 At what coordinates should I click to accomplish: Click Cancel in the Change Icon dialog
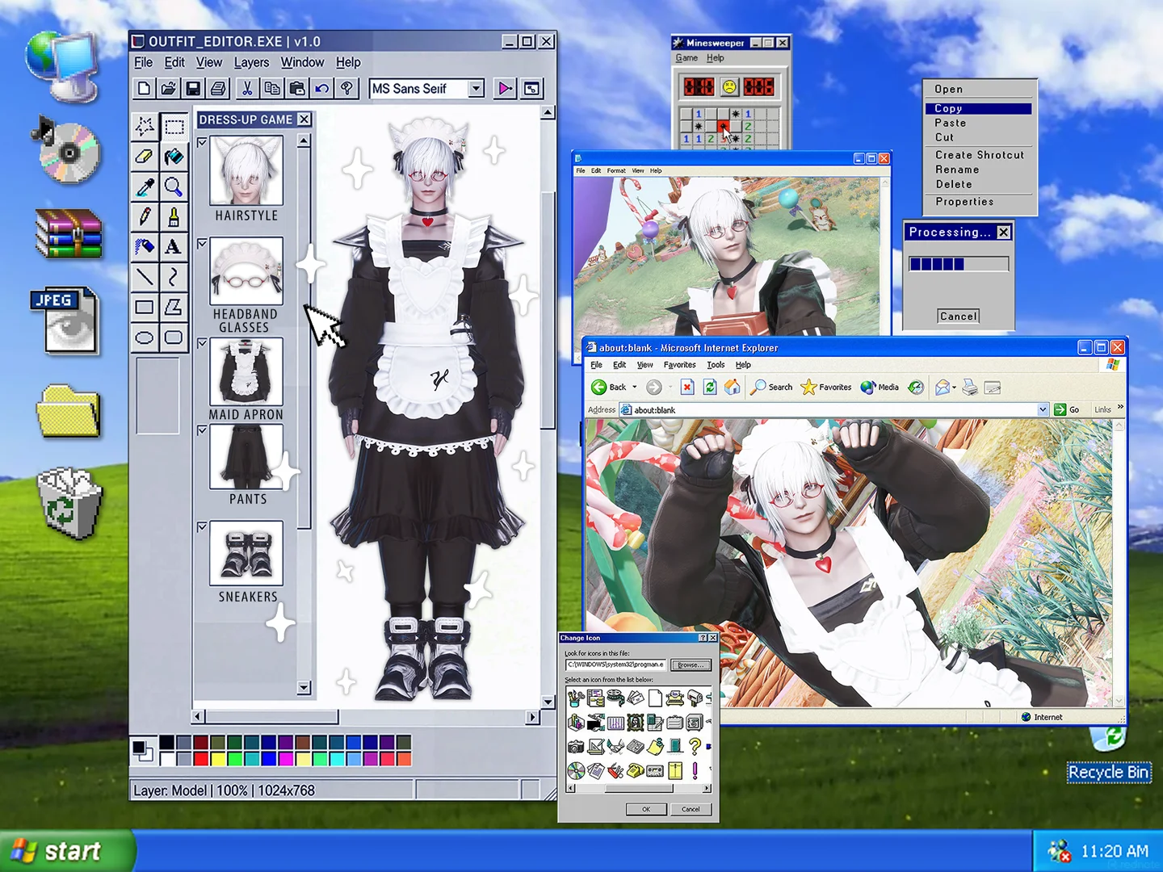691,809
